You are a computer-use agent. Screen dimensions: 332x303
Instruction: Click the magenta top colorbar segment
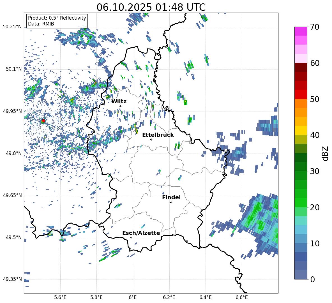tap(301, 31)
